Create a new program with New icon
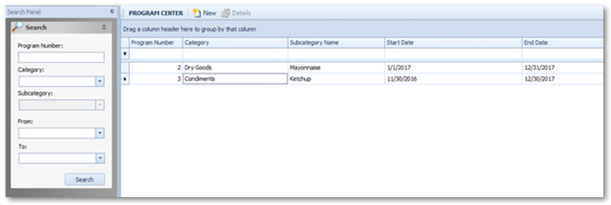The height and width of the screenshot is (205, 611). point(205,13)
